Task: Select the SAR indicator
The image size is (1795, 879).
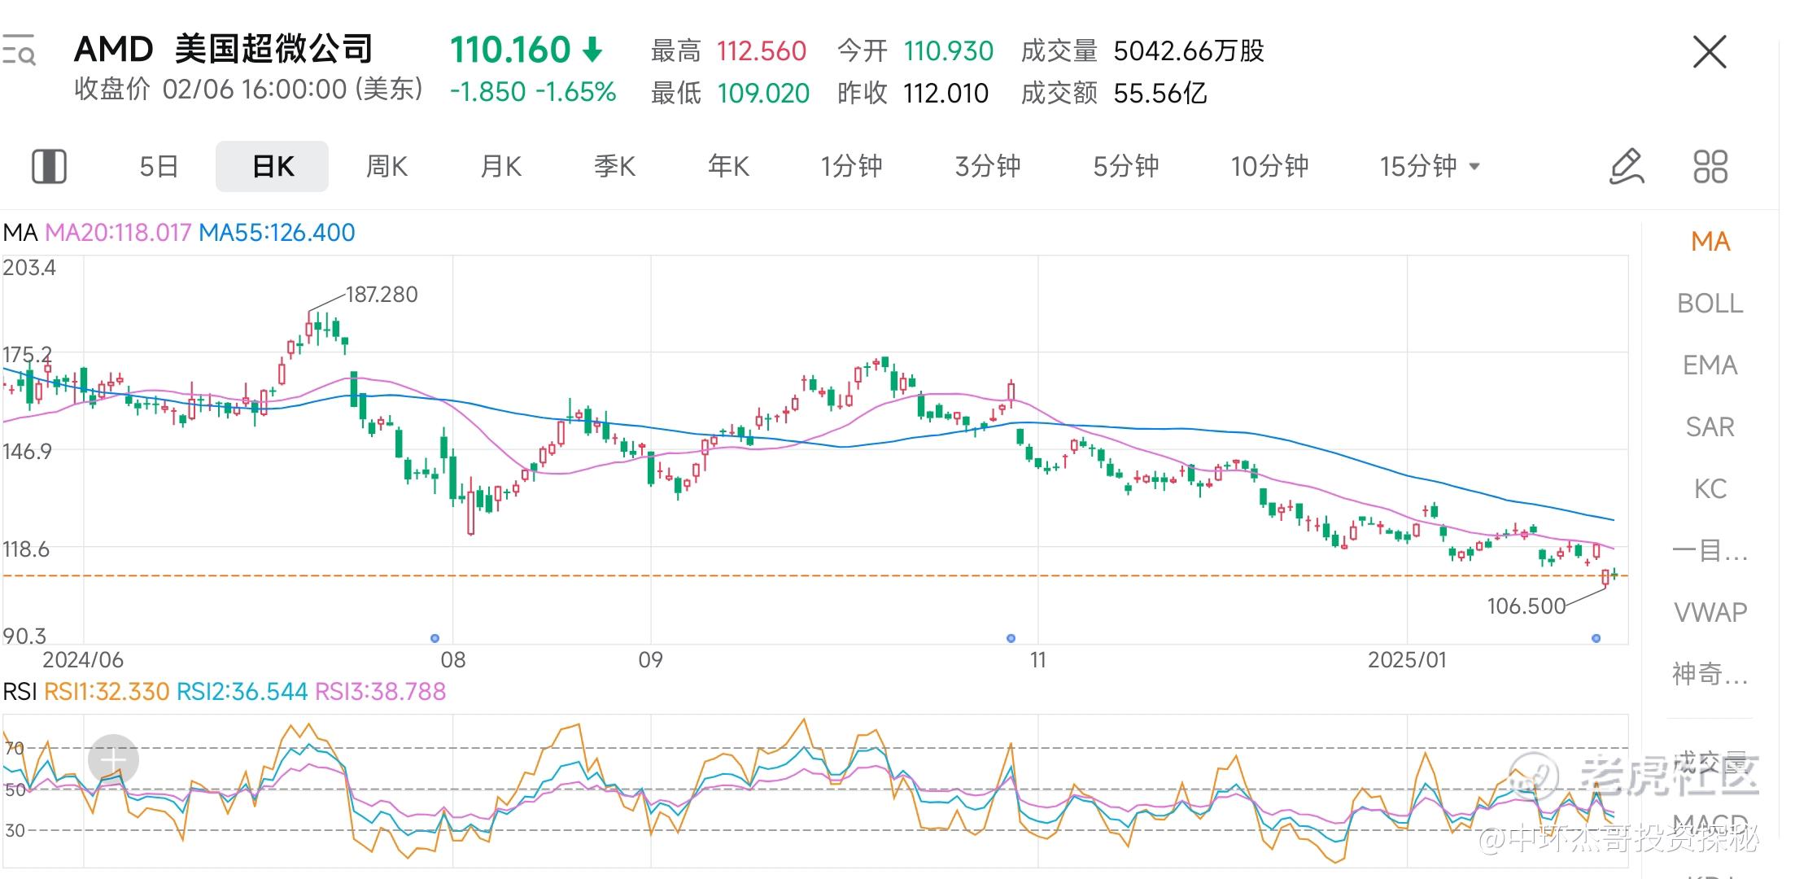Action: 1710,427
